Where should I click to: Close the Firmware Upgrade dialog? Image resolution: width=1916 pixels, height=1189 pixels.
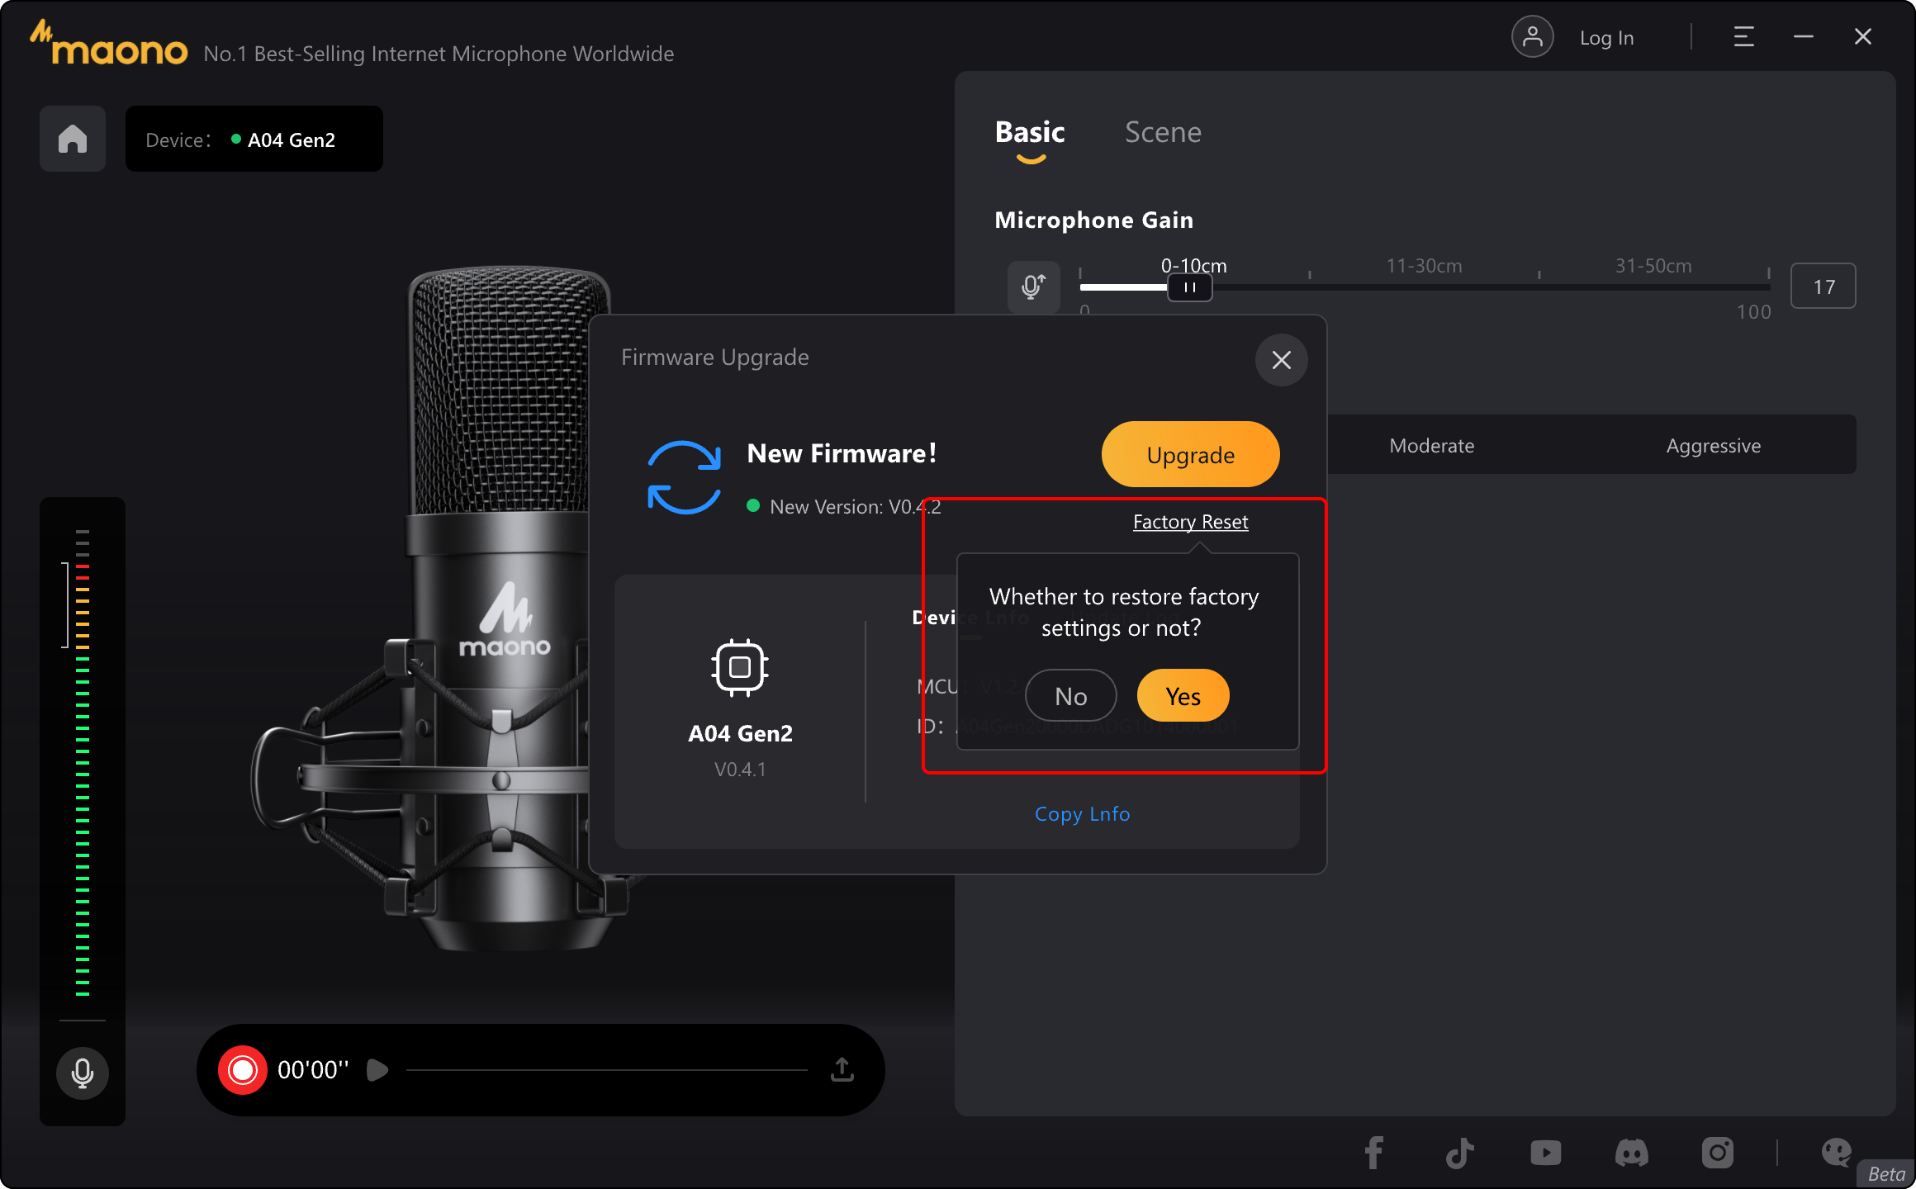point(1282,360)
